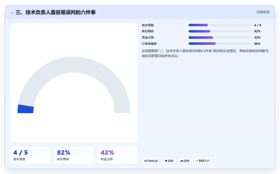Click the 42% value beside the 资金占用 bar
Image resolution: width=280 pixels, height=174 pixels.
[x=257, y=38]
